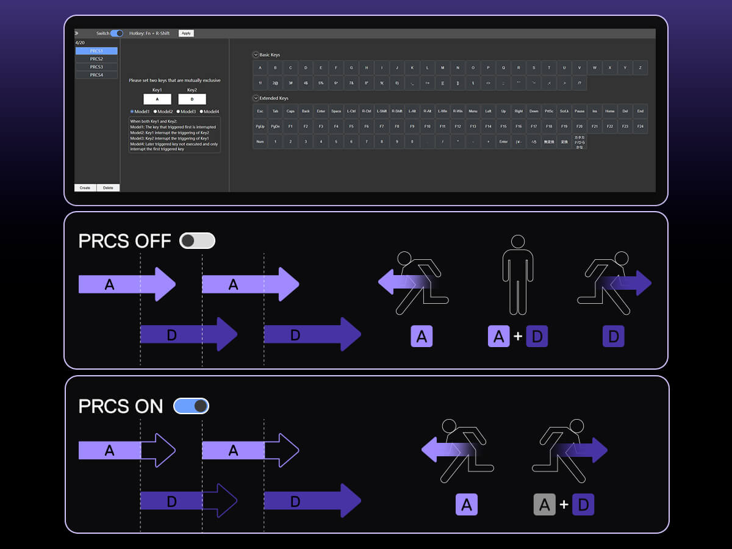Screen dimensions: 732x549
Task: Click the Apply button next to Hotkey
Action: 186,33
